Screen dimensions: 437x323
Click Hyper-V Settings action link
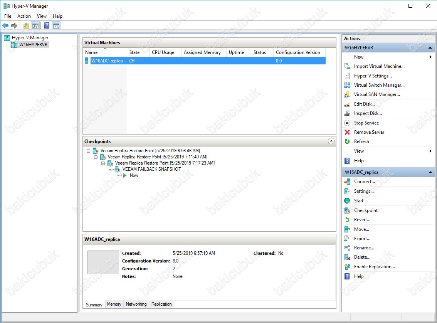373,76
